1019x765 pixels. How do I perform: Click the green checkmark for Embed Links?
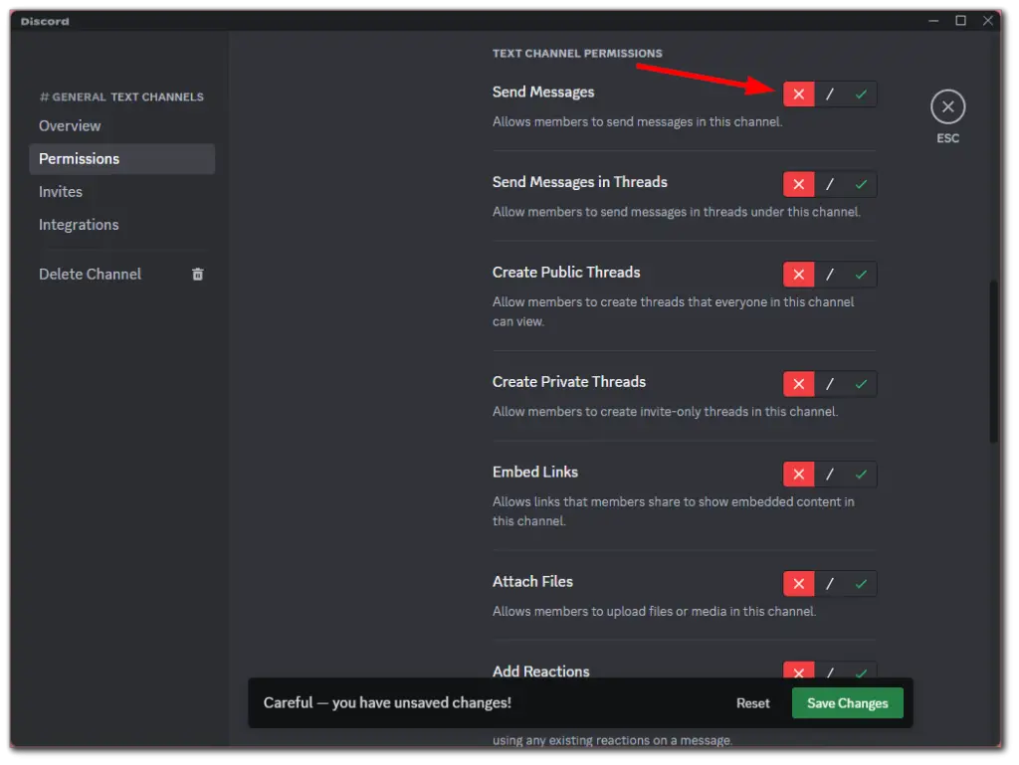pyautogui.click(x=862, y=474)
